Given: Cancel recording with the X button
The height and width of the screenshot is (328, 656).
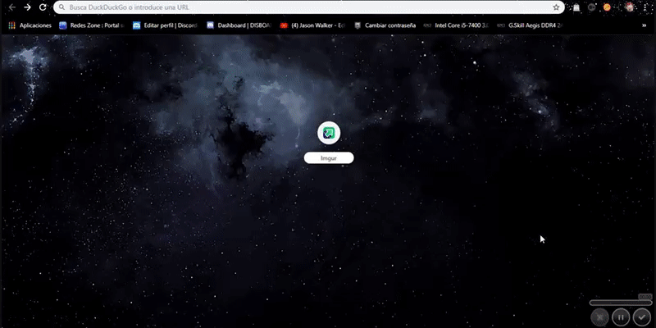Looking at the screenshot, I should tap(599, 317).
